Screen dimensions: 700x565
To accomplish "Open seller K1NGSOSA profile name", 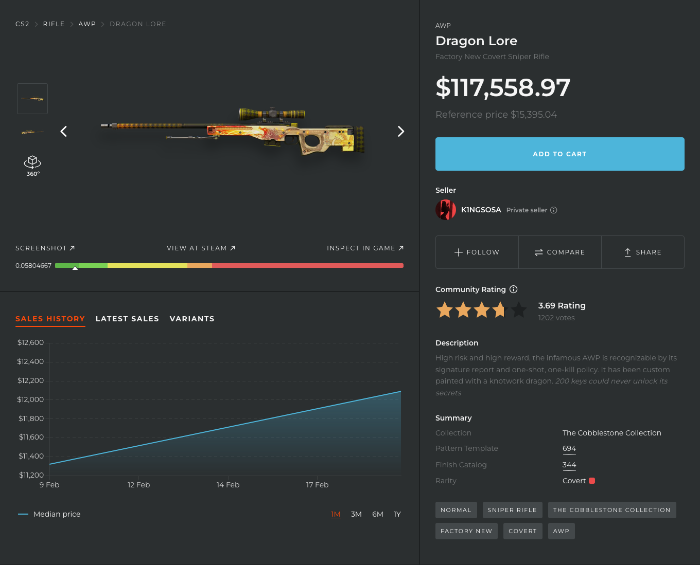I will point(481,210).
